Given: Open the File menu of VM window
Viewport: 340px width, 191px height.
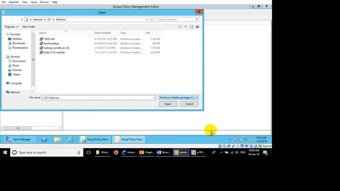Looking at the screenshot, I should pos(4,2).
